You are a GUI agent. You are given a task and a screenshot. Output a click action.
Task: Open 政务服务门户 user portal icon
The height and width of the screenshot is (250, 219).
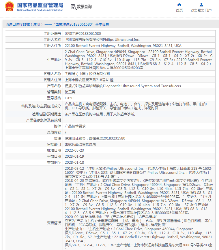201,5
